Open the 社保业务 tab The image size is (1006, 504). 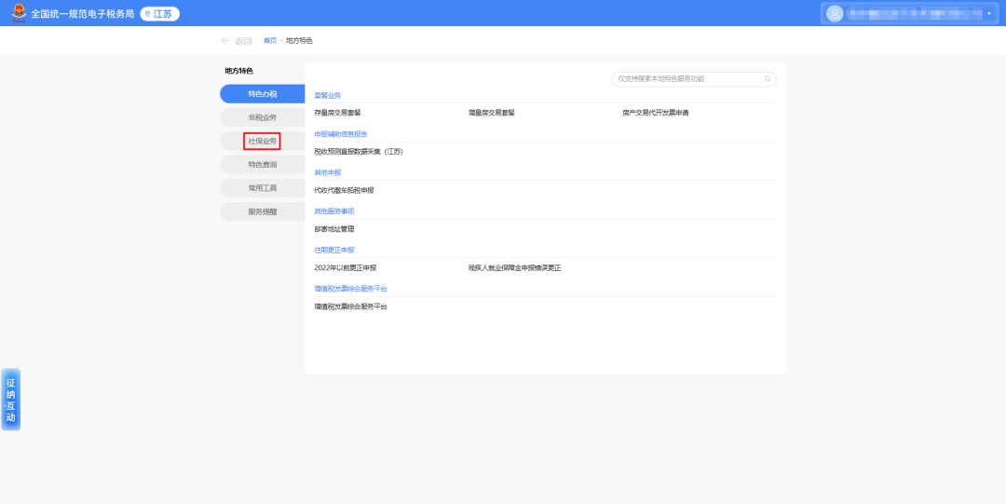(x=263, y=141)
